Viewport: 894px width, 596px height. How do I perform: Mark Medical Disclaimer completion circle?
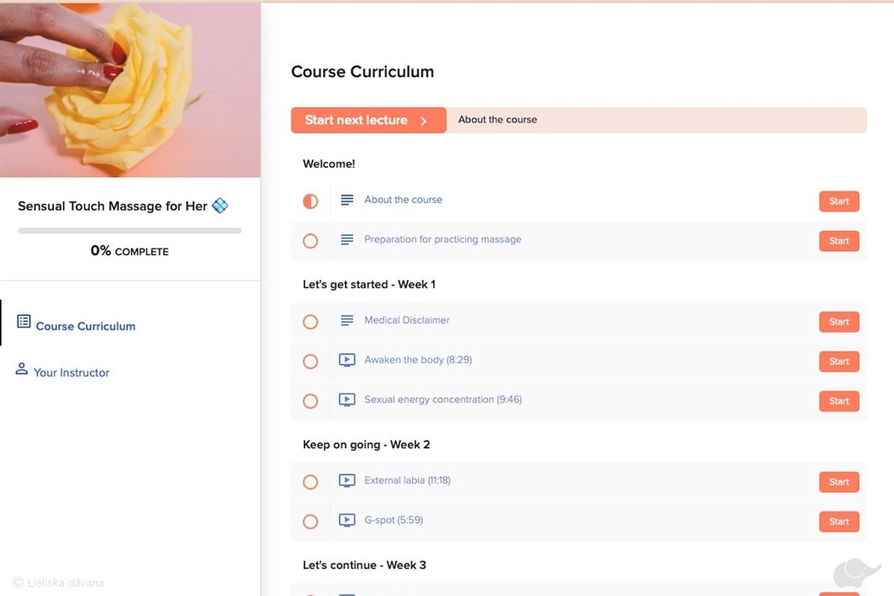pos(311,322)
